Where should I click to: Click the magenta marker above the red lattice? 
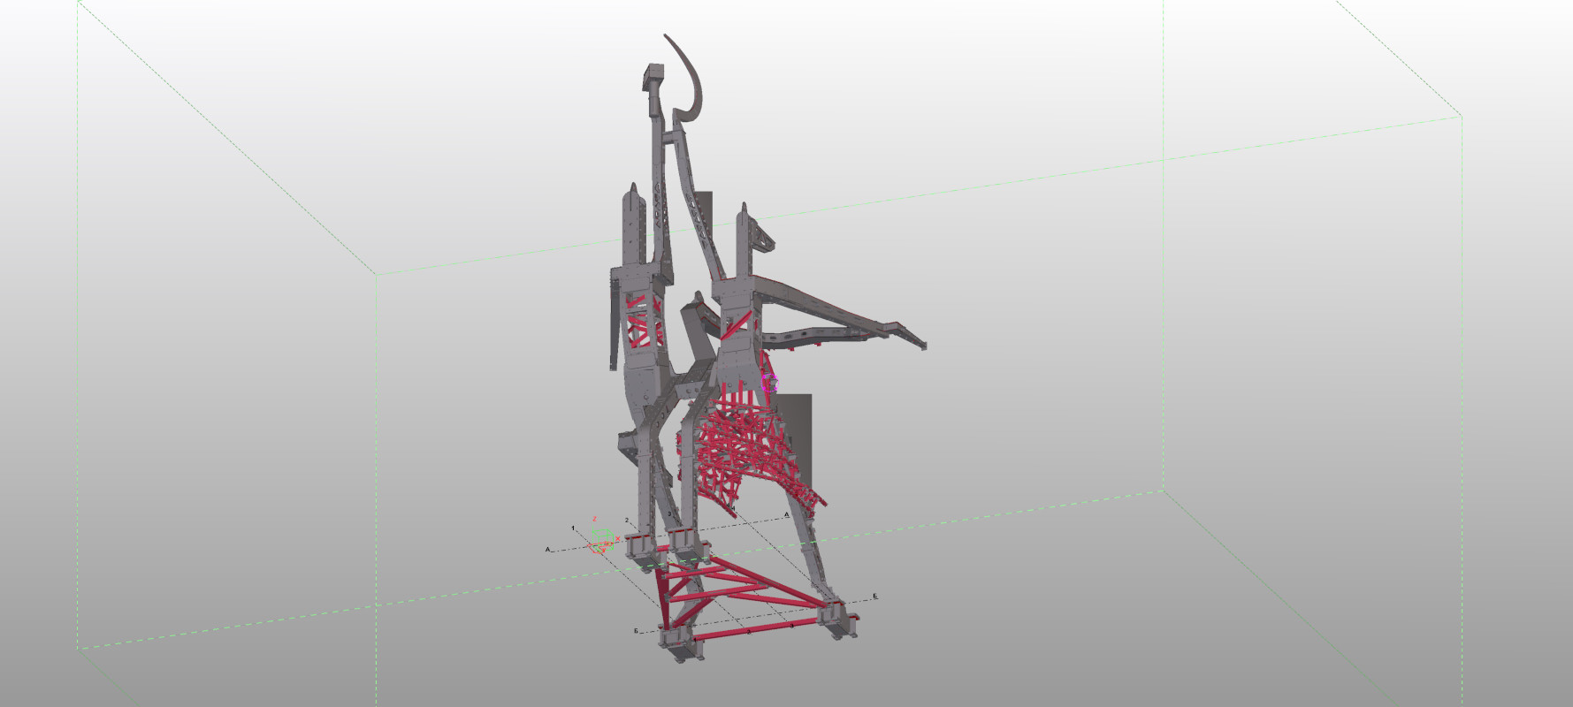(770, 382)
